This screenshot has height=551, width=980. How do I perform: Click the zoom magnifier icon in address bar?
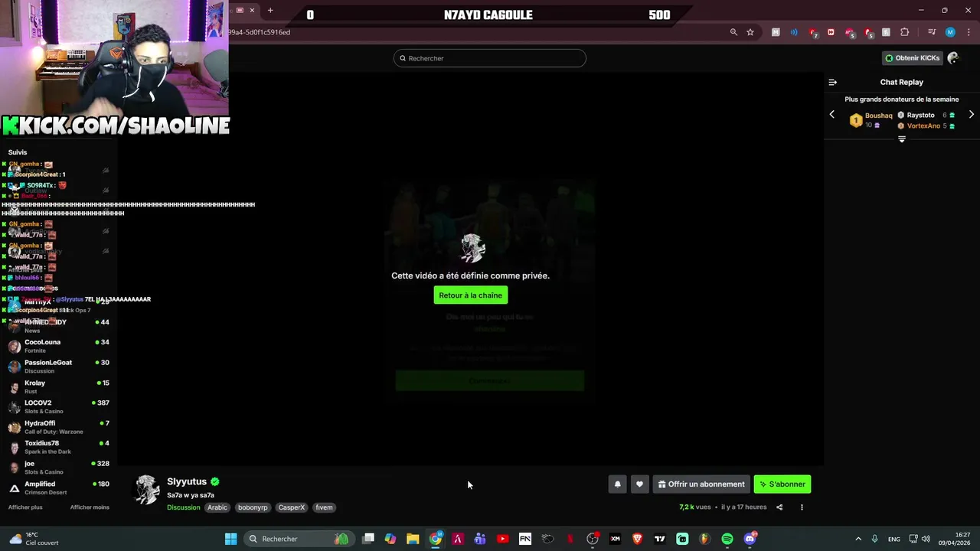tap(733, 32)
